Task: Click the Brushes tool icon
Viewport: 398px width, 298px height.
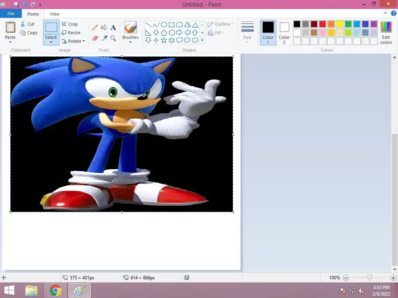Action: point(131,27)
